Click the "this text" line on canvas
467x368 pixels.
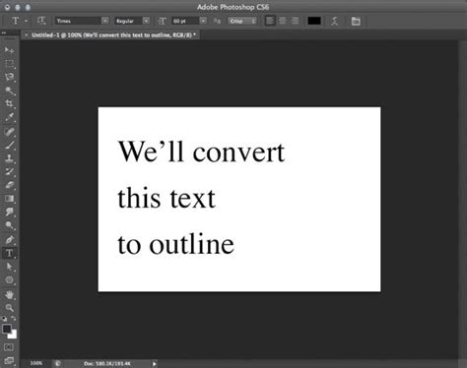pyautogui.click(x=167, y=198)
